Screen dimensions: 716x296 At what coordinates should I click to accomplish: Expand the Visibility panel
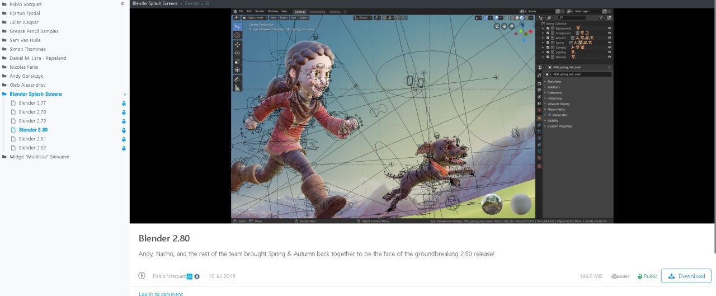[x=553, y=121]
